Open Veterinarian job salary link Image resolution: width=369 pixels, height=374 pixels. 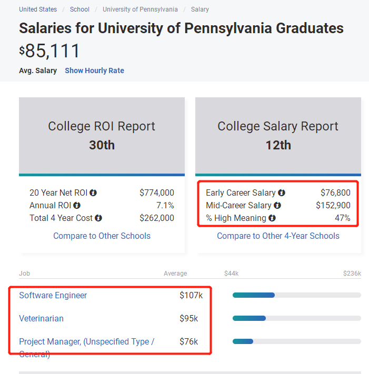point(41,318)
